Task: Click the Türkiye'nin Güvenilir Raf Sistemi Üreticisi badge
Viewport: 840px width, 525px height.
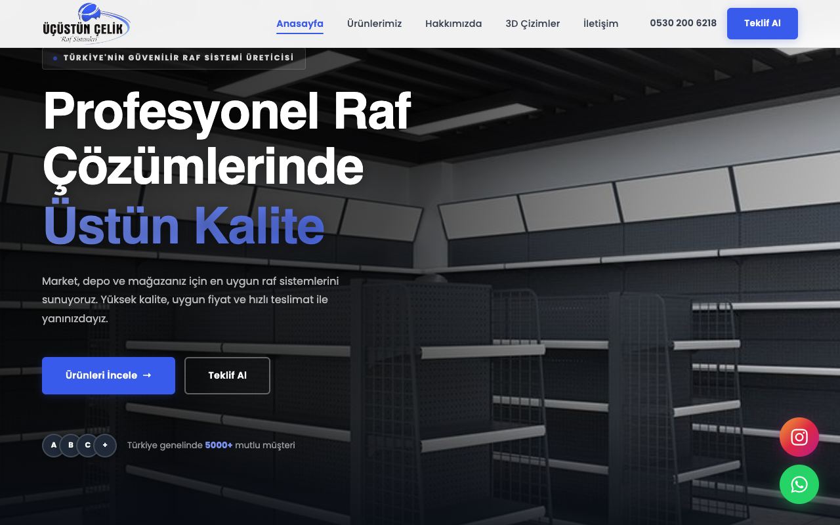Action: pyautogui.click(x=174, y=58)
